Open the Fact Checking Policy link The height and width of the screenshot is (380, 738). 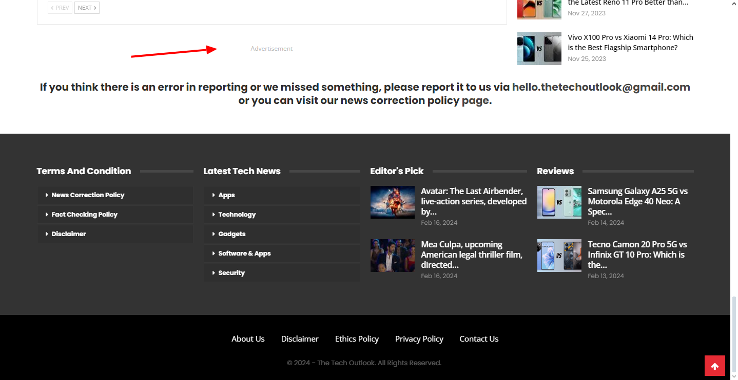(84, 215)
